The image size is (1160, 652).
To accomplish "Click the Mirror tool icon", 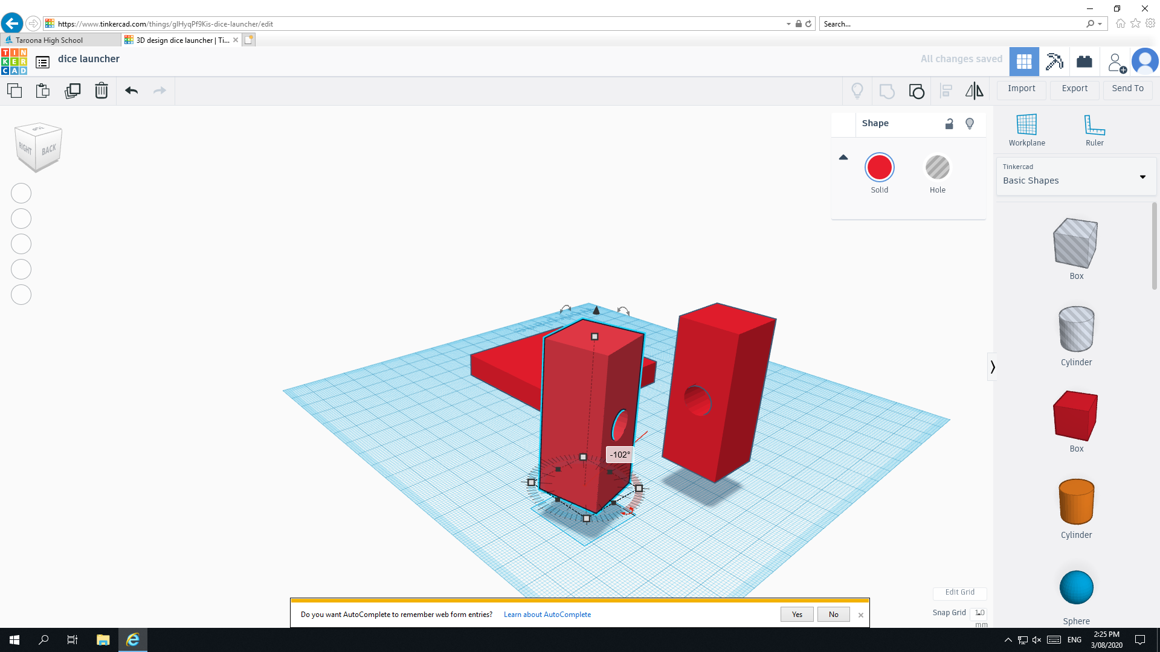I will [974, 91].
